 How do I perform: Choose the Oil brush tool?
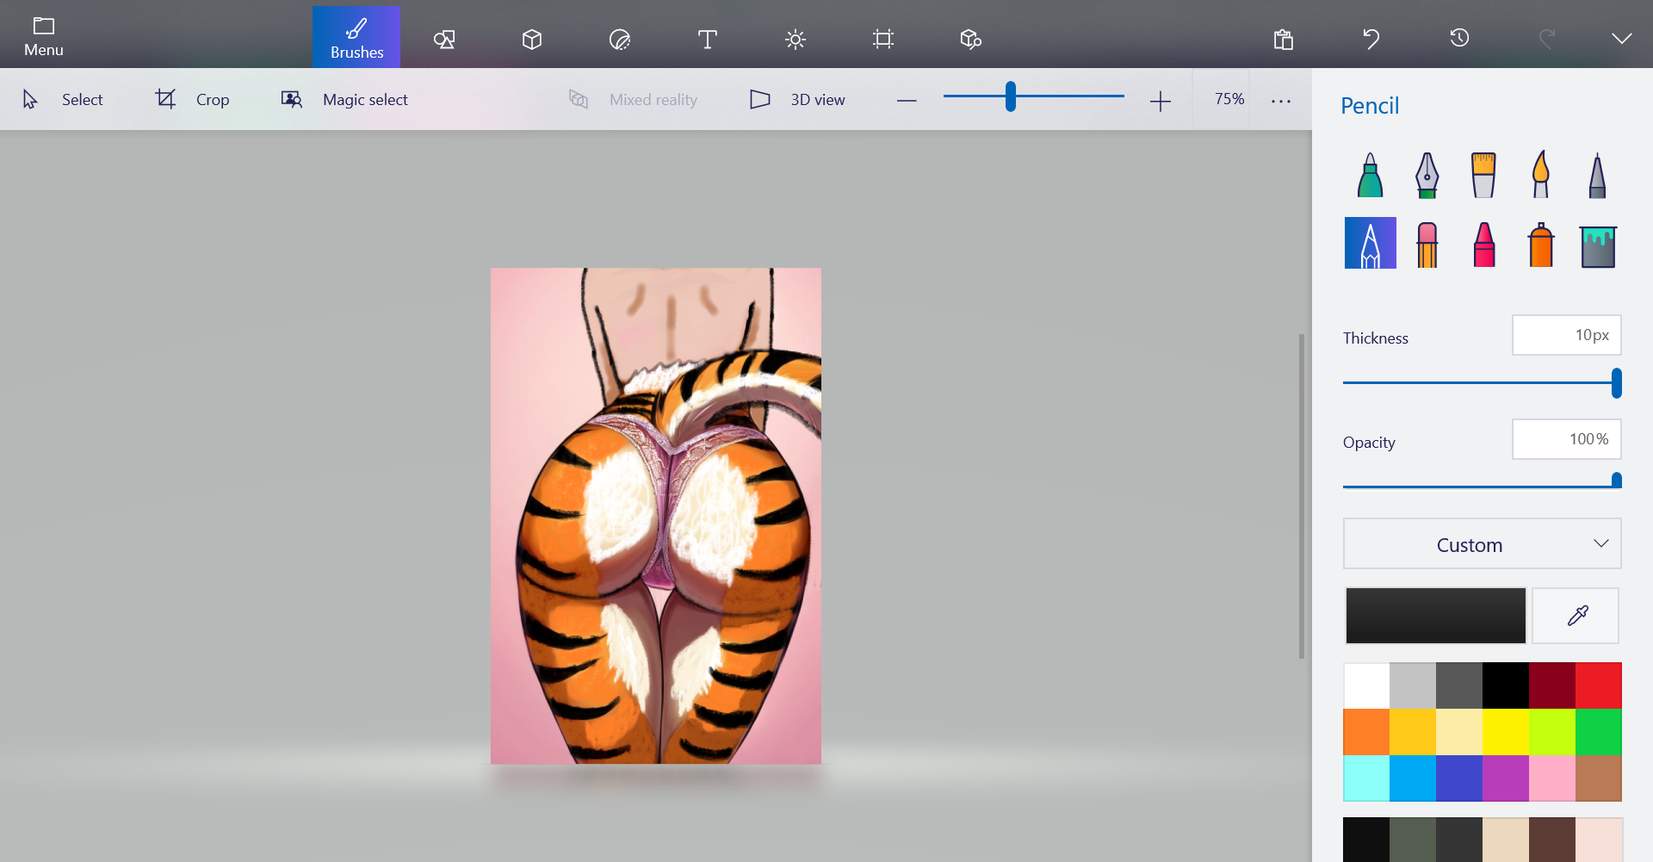pos(1483,175)
